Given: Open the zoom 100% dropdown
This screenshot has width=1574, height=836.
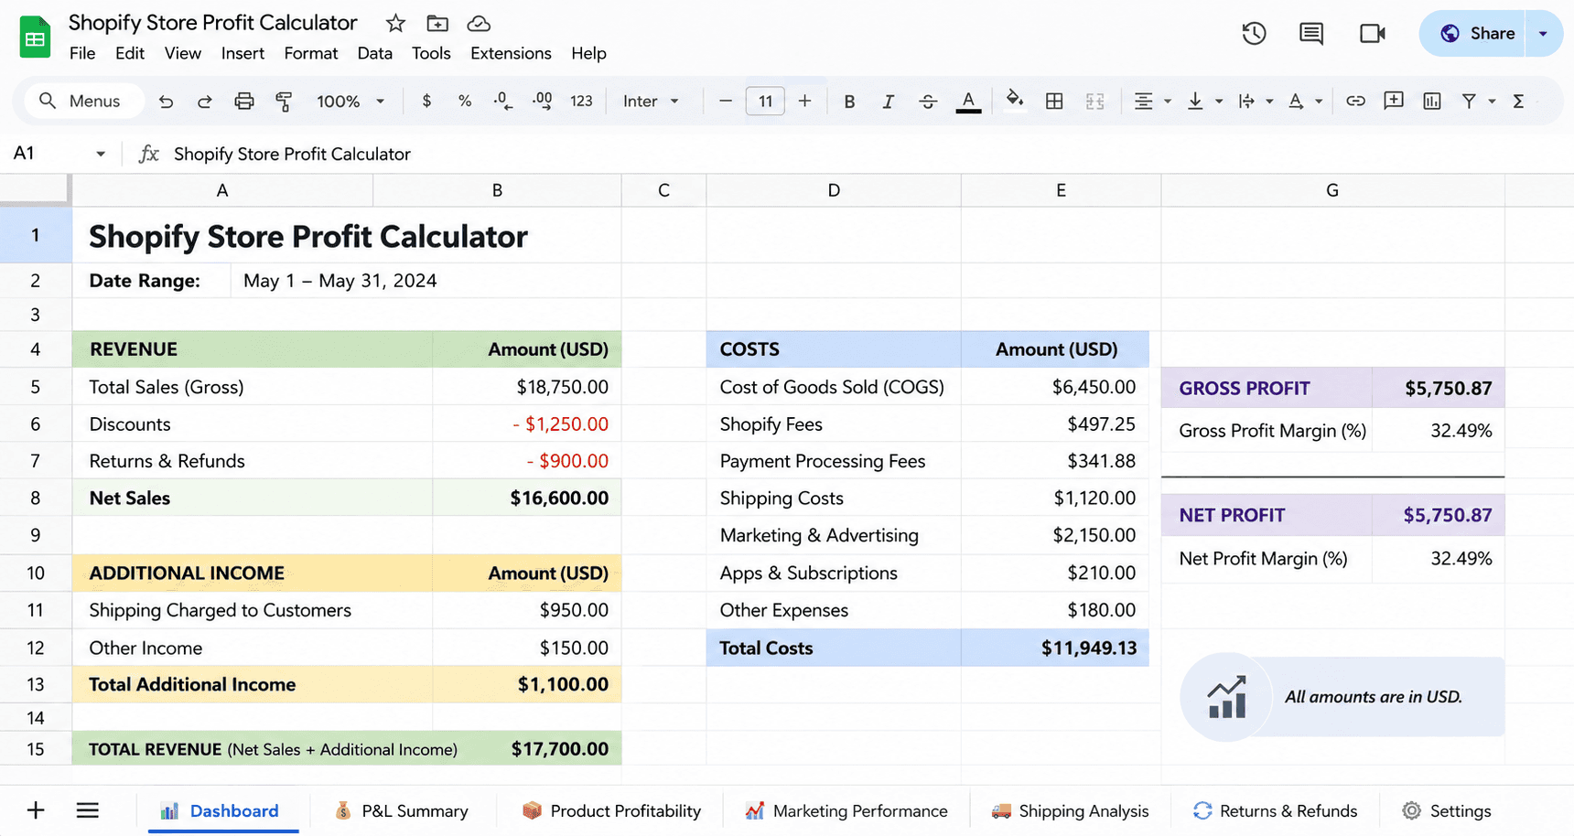Looking at the screenshot, I should pos(350,102).
